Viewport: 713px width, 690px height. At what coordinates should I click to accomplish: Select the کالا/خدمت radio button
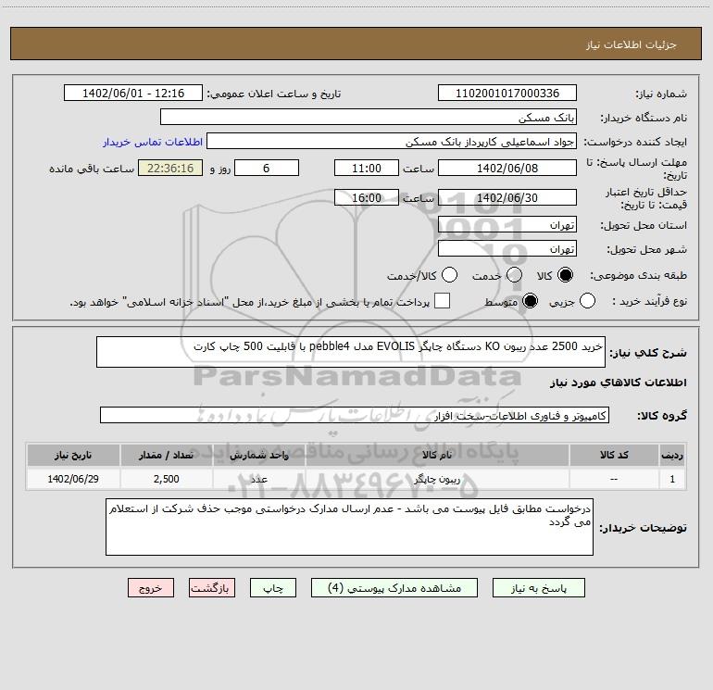pyautogui.click(x=450, y=275)
